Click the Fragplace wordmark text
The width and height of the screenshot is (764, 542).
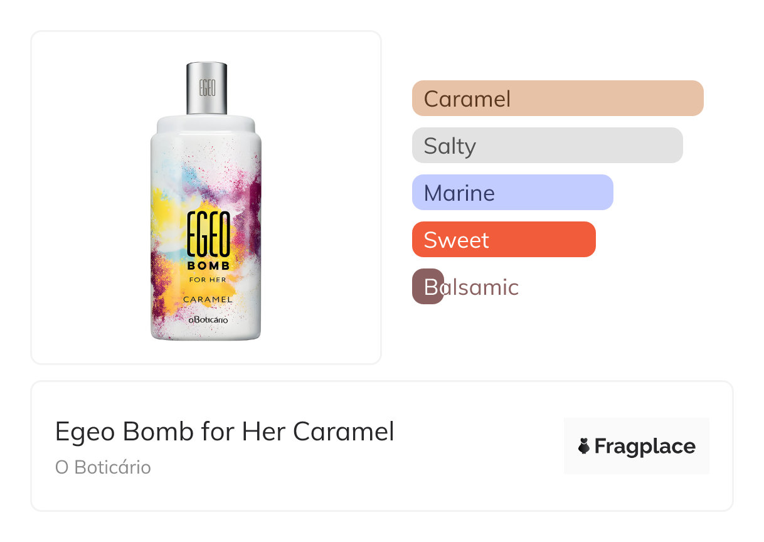(645, 446)
